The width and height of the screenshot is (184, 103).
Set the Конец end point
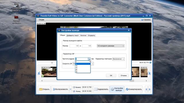pyautogui.click(x=77, y=91)
